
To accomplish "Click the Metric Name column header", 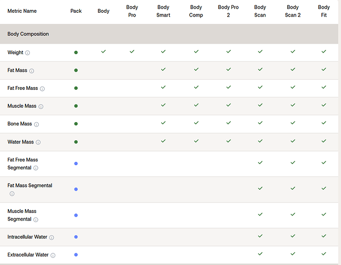I will click(22, 11).
